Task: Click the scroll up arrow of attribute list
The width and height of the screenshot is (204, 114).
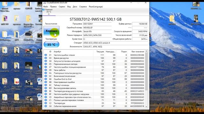Action: [x=146, y=51]
